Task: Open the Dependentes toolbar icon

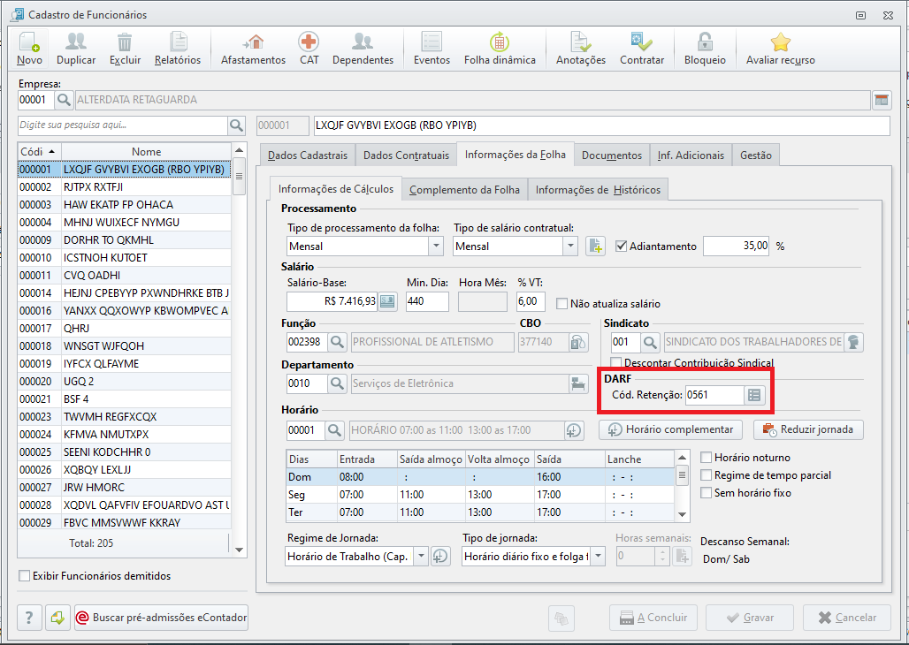Action: pyautogui.click(x=363, y=48)
